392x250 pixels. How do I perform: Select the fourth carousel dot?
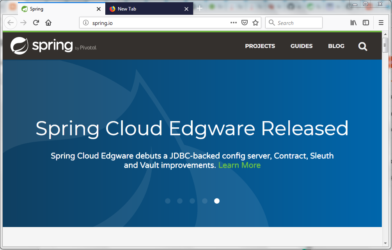pos(205,201)
